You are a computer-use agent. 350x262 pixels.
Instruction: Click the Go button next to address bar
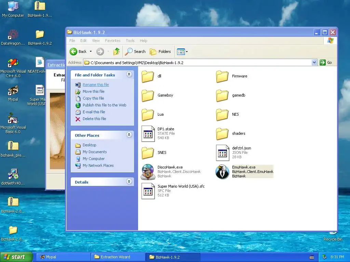coord(326,63)
